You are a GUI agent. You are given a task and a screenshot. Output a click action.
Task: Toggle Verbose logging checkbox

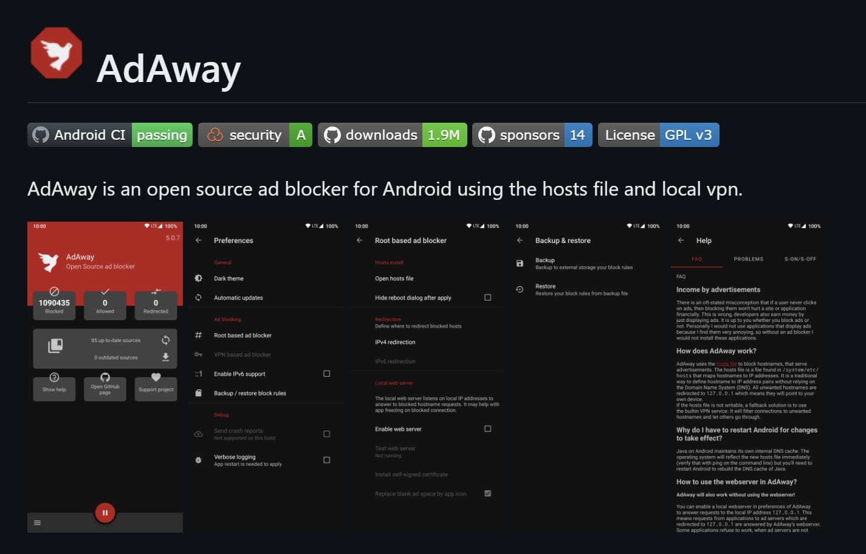[326, 460]
